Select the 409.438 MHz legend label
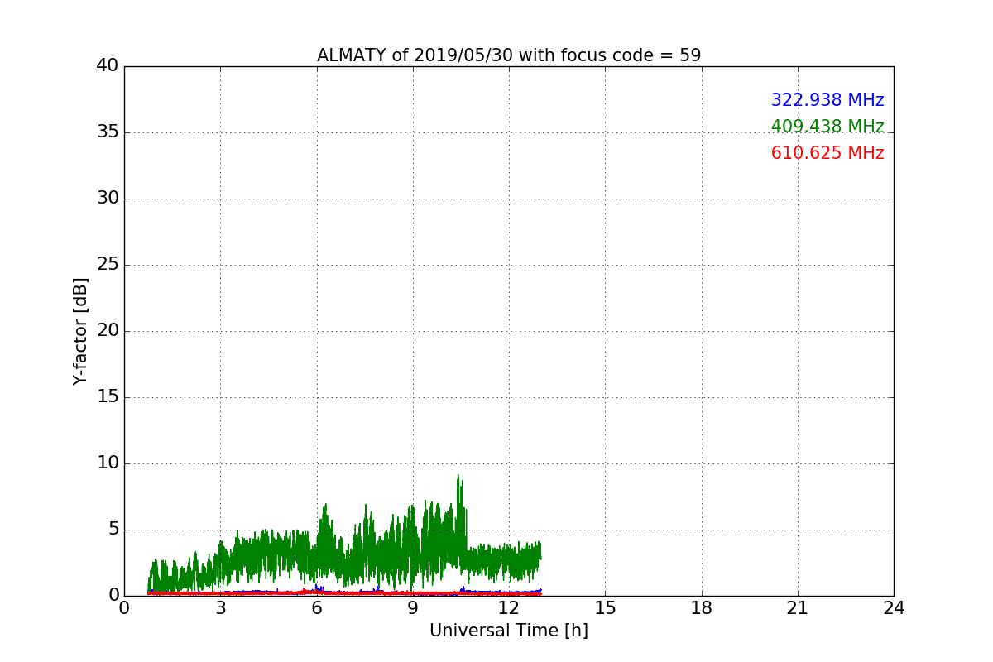 pos(827,127)
